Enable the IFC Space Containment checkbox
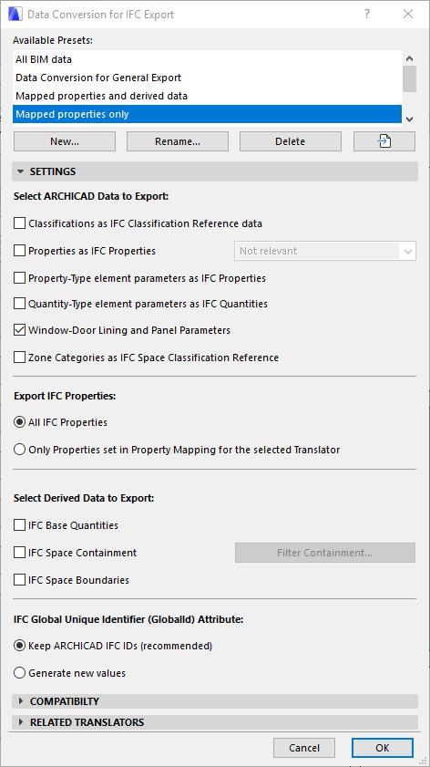This screenshot has height=767, width=430. (19, 553)
